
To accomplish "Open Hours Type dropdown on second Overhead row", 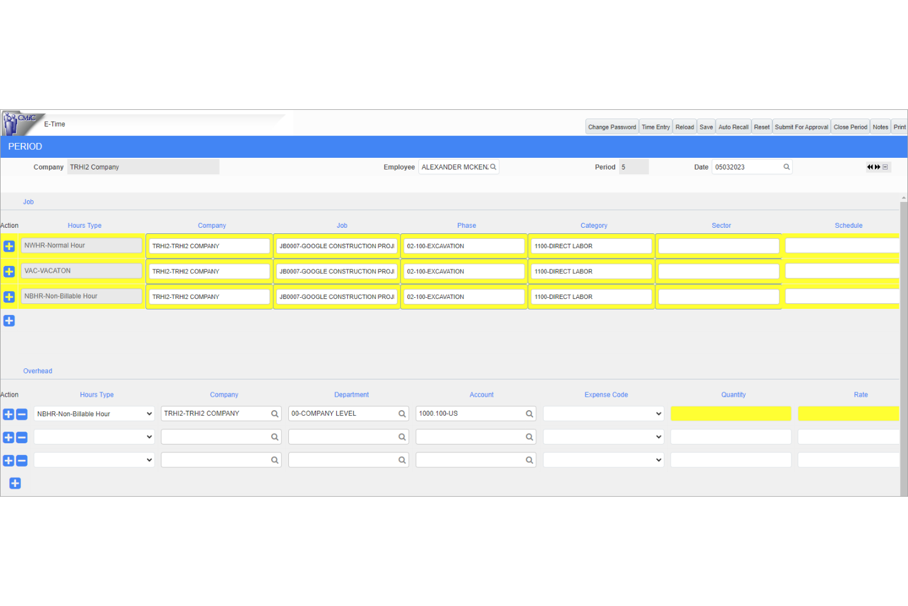I will click(x=94, y=437).
